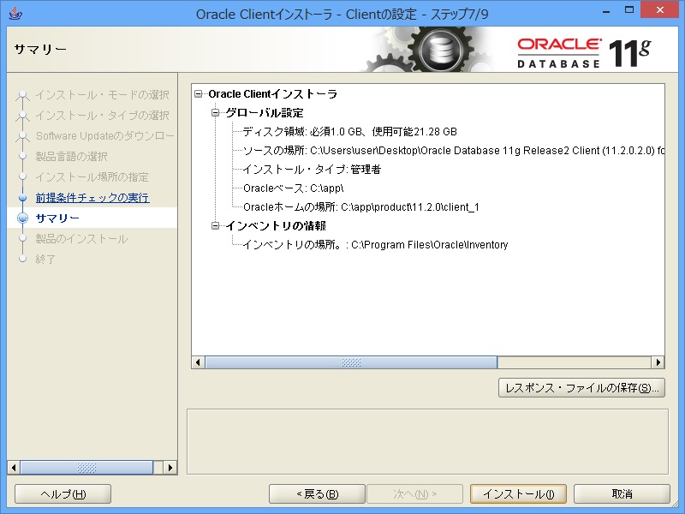Collapse the Oracle Clientインストーラ root node

(x=200, y=94)
